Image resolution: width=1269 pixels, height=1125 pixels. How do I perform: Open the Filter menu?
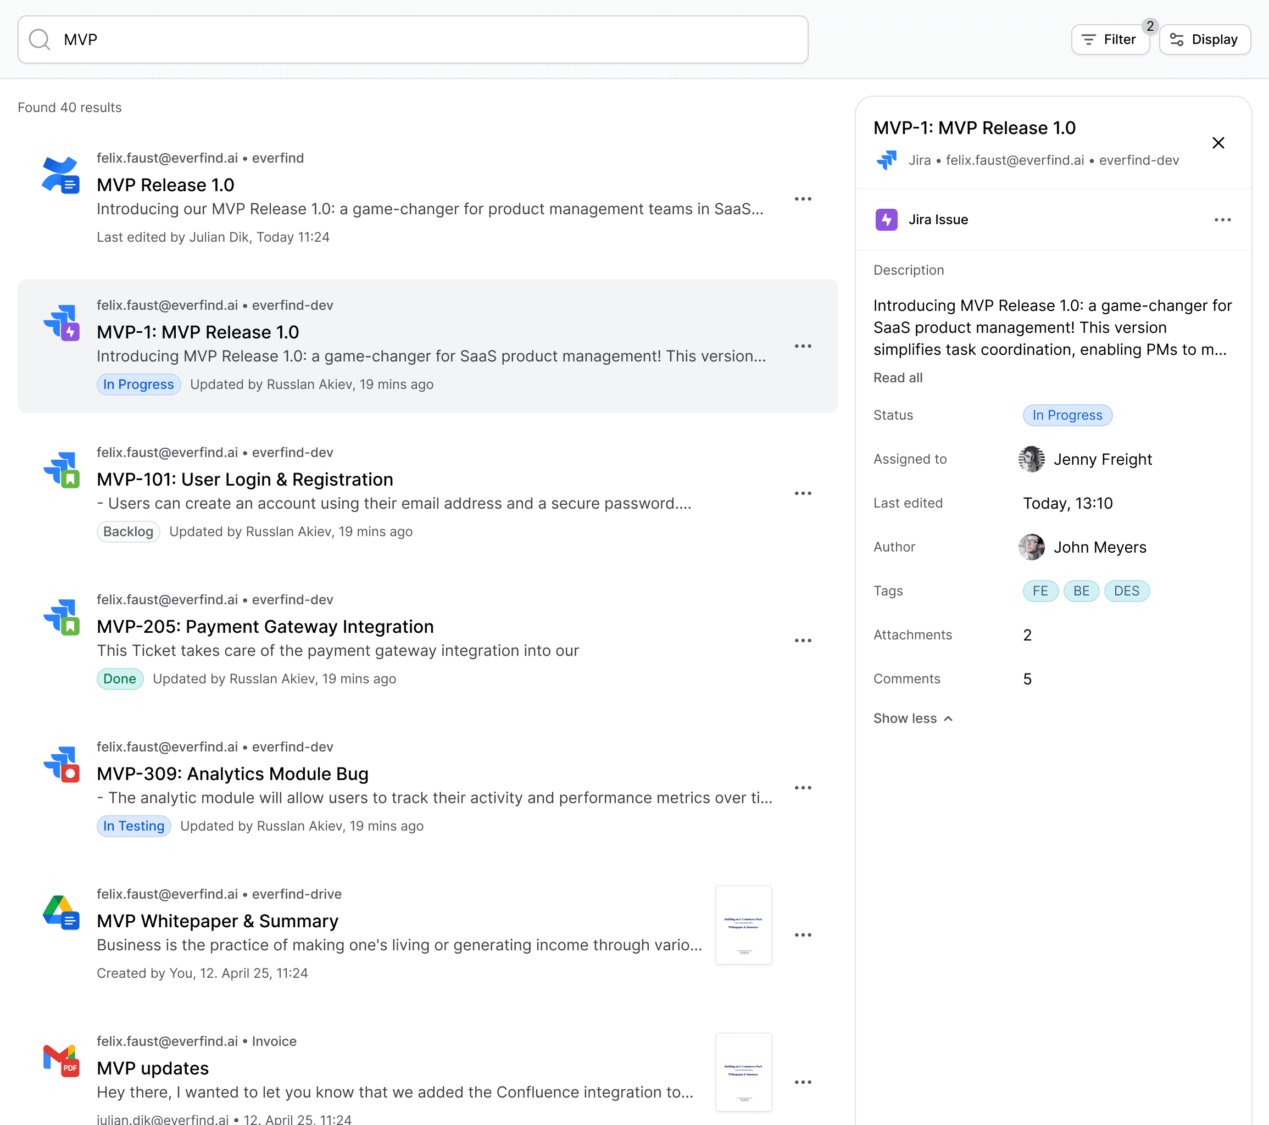1110,40
